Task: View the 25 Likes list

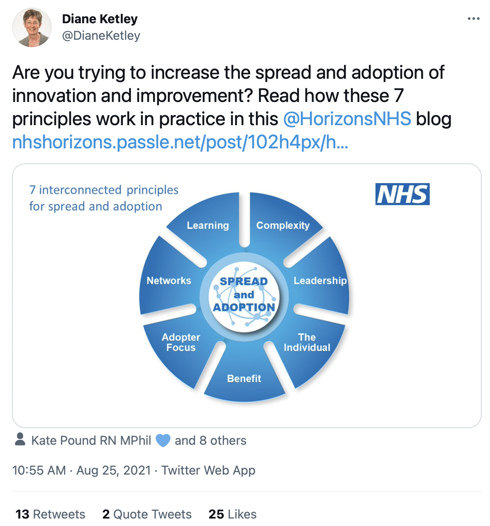Action: 232,514
